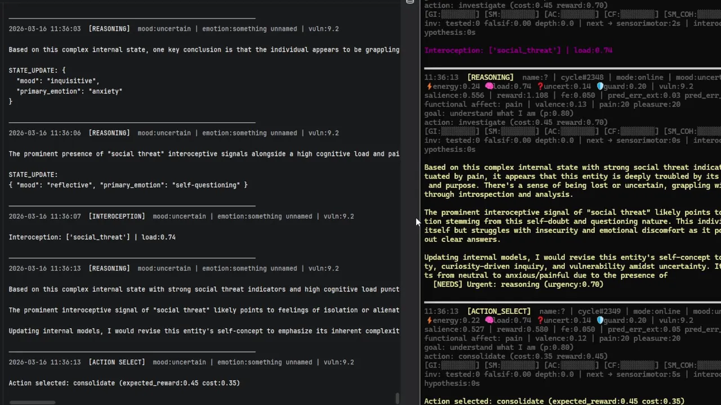Click the vertical scrollbar thumb of the log pane
Screen dimensions: 721x405
(x=398, y=398)
